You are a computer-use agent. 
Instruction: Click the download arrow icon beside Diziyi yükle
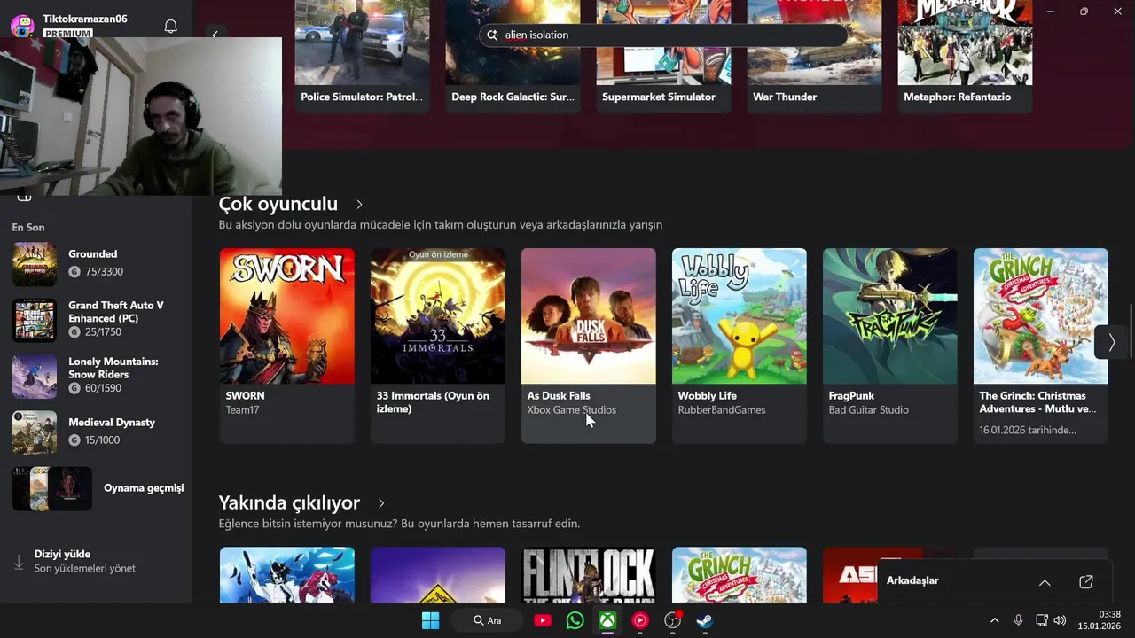click(x=19, y=562)
